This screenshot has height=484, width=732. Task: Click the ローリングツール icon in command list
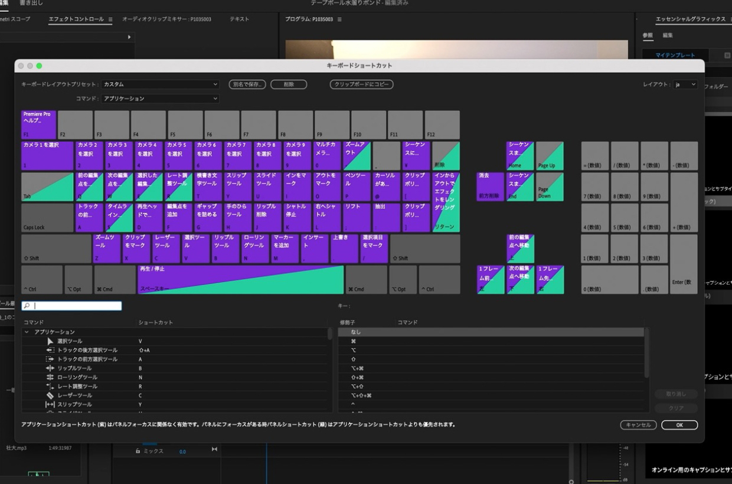click(50, 377)
